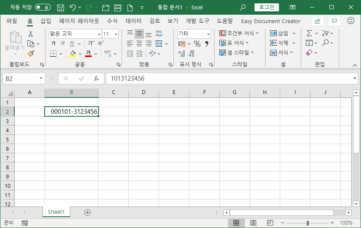The width and height of the screenshot is (361, 228).
Task: Open the 파일 tab
Action: point(11,21)
